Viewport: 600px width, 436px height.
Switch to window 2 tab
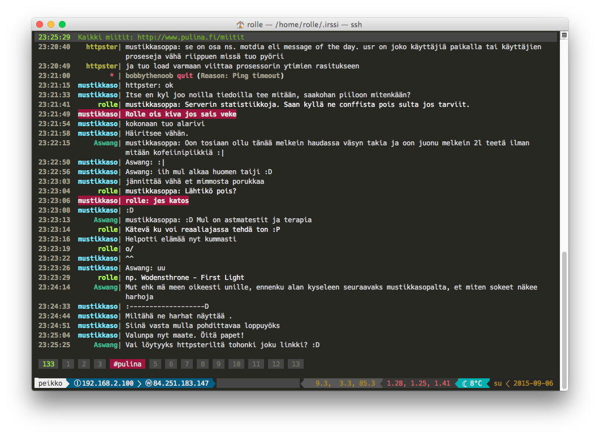point(84,364)
